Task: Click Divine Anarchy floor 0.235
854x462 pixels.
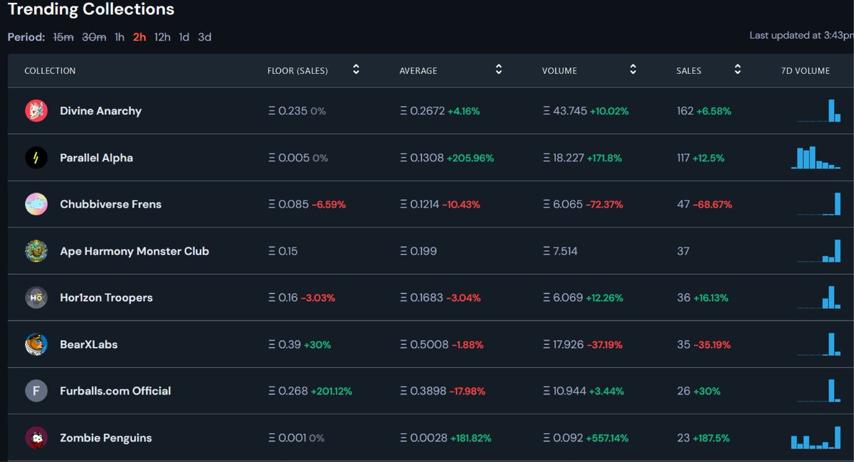Action: pos(288,111)
